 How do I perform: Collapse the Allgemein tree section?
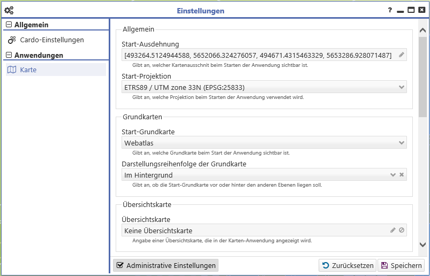(x=8, y=25)
